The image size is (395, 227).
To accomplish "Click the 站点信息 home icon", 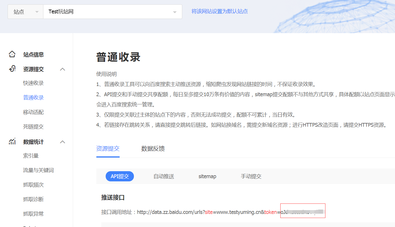I will [12, 54].
